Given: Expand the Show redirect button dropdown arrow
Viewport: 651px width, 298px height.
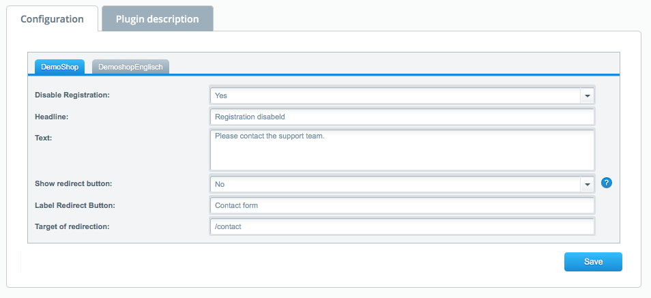Looking at the screenshot, I should point(587,184).
